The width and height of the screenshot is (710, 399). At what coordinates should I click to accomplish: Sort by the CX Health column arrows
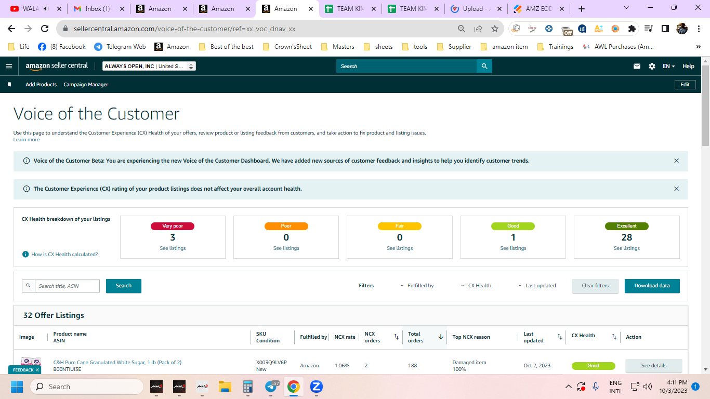[614, 337]
